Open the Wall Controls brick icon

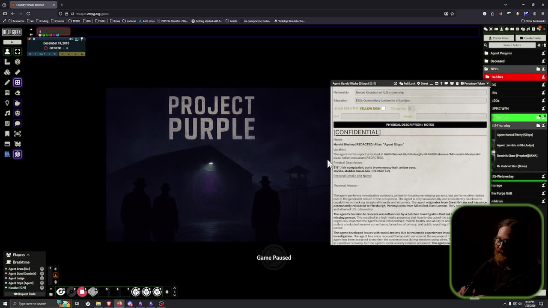7,92
